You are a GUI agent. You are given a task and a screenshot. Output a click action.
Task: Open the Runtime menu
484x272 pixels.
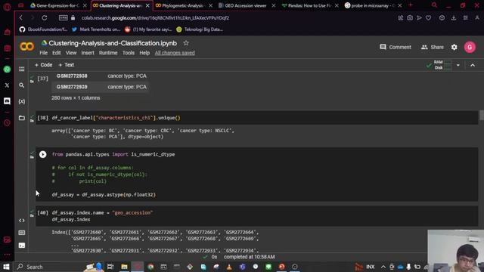[x=108, y=53]
